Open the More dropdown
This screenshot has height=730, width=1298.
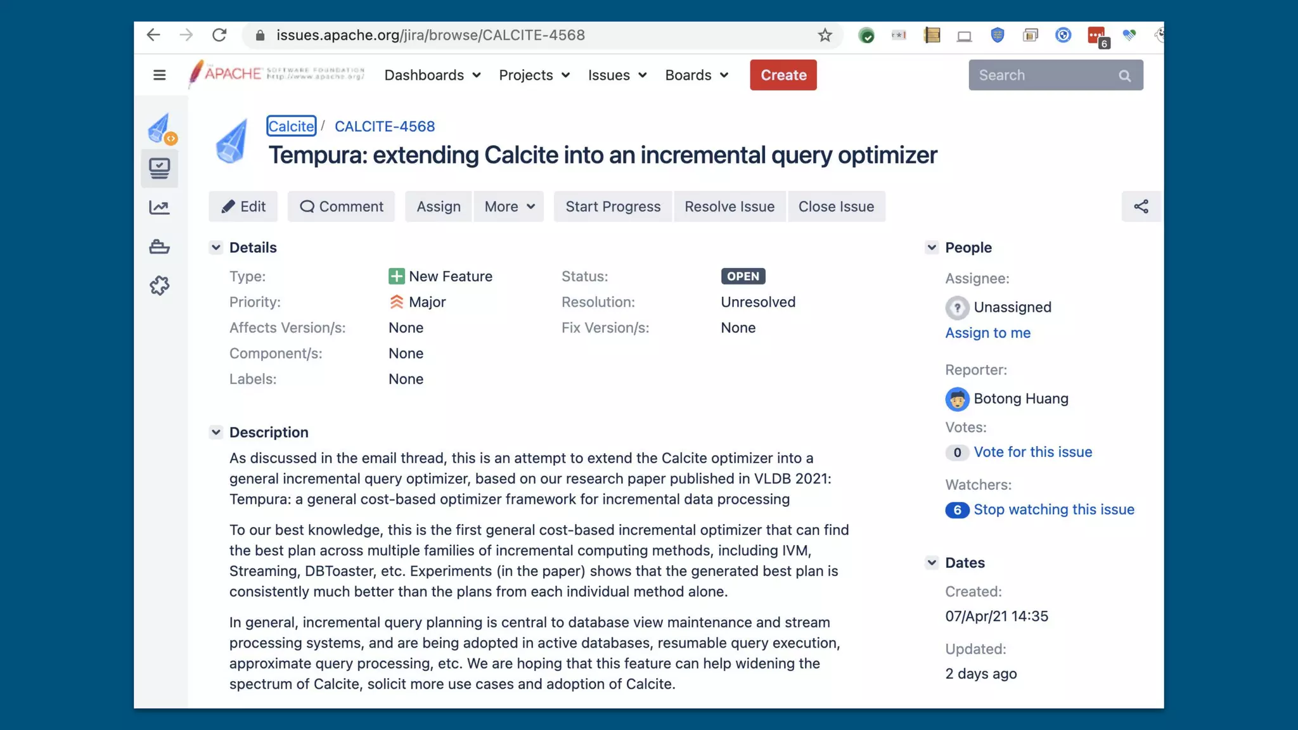pos(509,207)
